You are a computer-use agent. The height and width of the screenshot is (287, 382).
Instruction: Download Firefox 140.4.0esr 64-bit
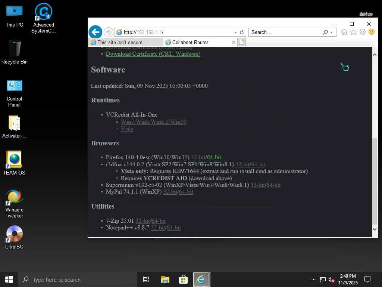[214, 157]
